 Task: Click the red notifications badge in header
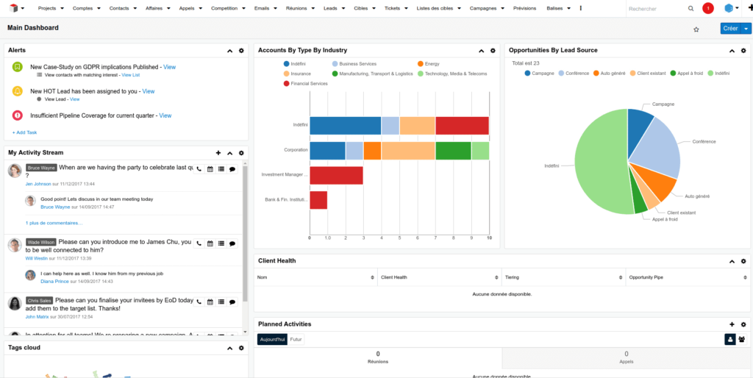coord(708,8)
